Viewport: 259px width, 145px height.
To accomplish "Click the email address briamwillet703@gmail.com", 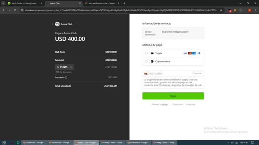I will pyautogui.click(x=175, y=32).
